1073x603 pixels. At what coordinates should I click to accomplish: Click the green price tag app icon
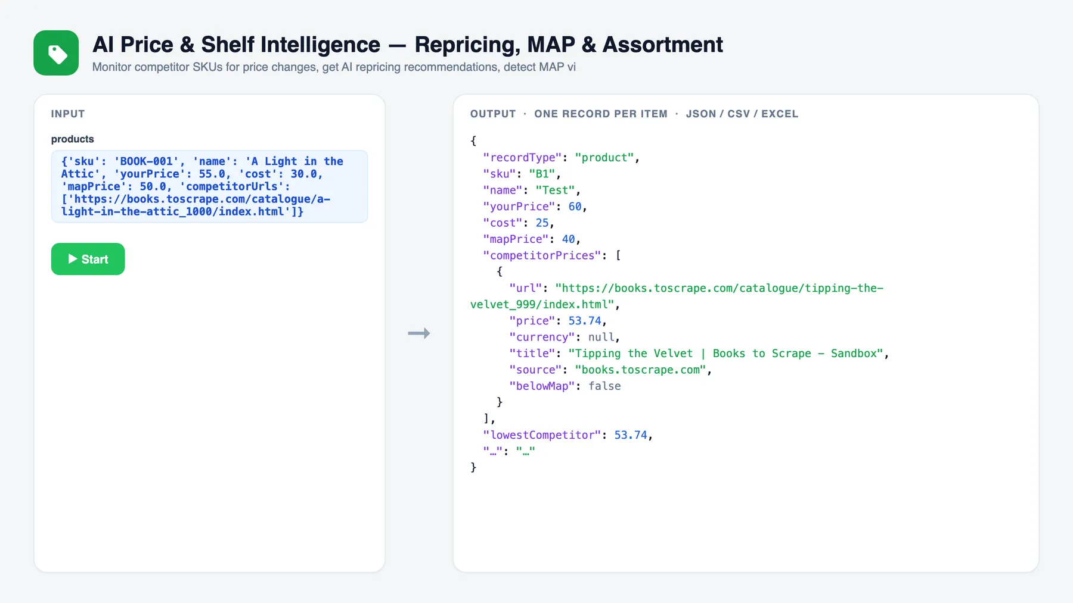coord(56,53)
